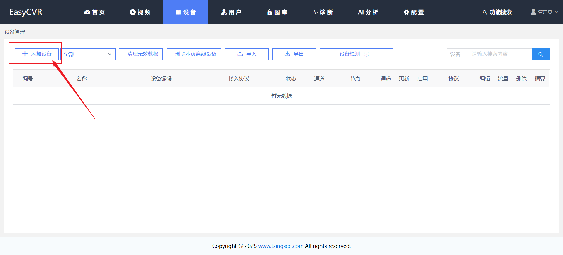Open the 图库 gallery tab
563x255 pixels.
277,12
